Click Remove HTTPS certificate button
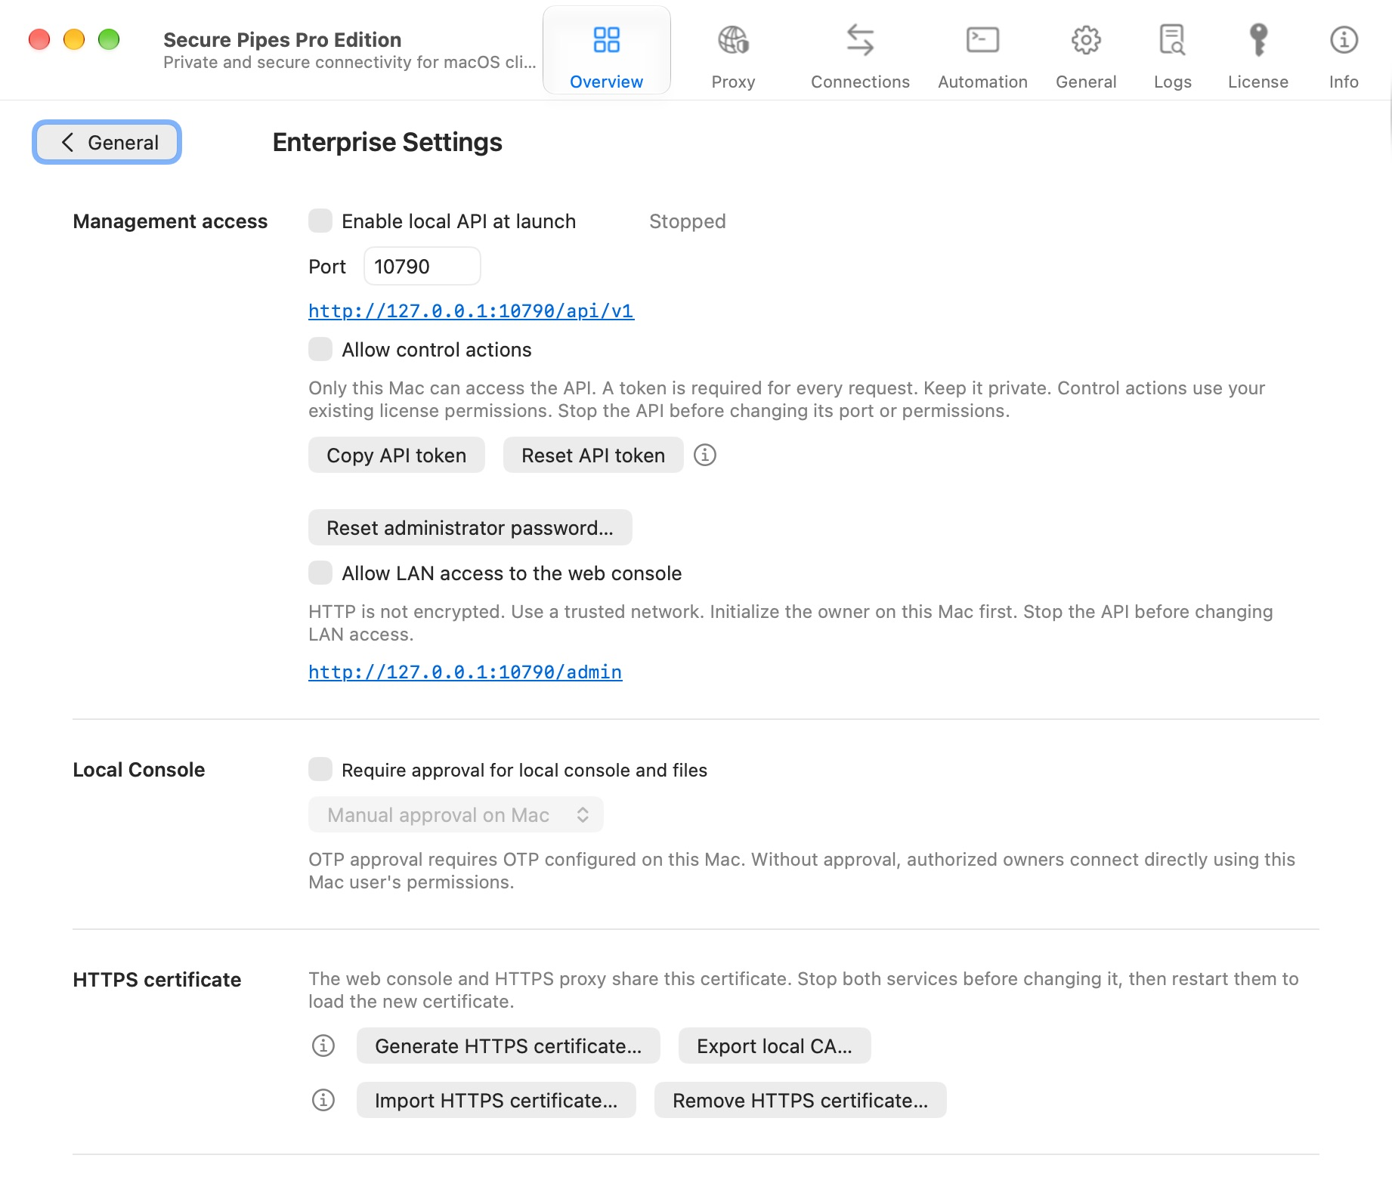Viewport: 1392px width, 1180px height. click(x=800, y=1101)
